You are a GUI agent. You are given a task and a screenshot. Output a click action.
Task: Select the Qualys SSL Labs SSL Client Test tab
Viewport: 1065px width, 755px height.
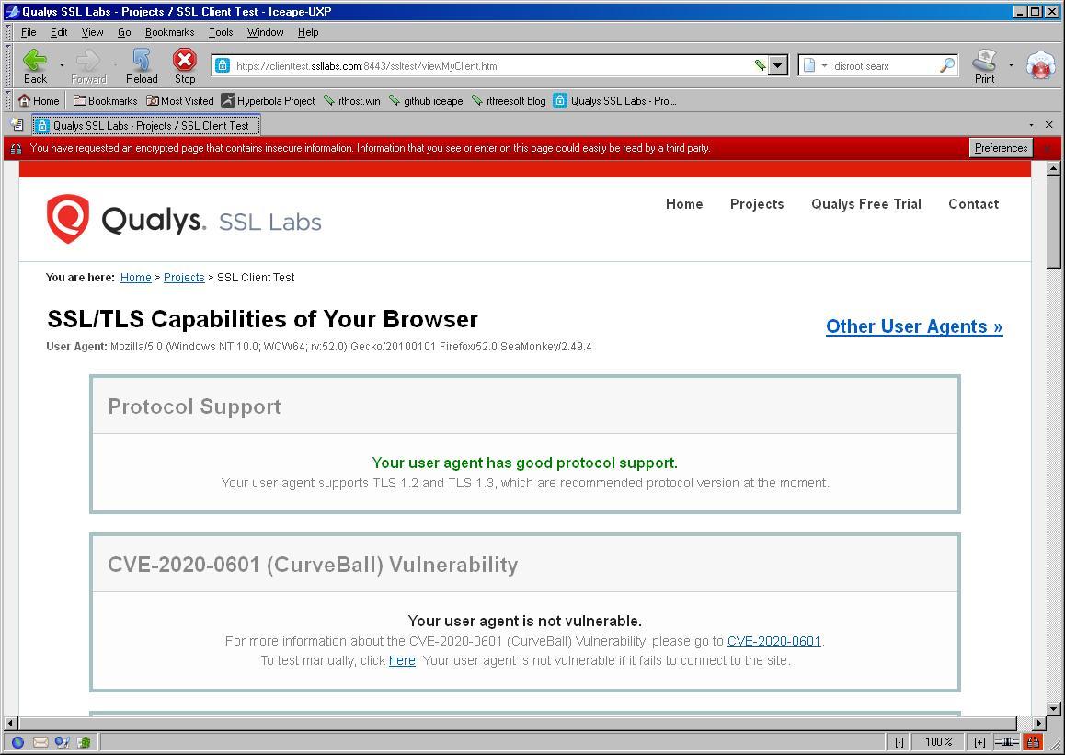pyautogui.click(x=146, y=125)
